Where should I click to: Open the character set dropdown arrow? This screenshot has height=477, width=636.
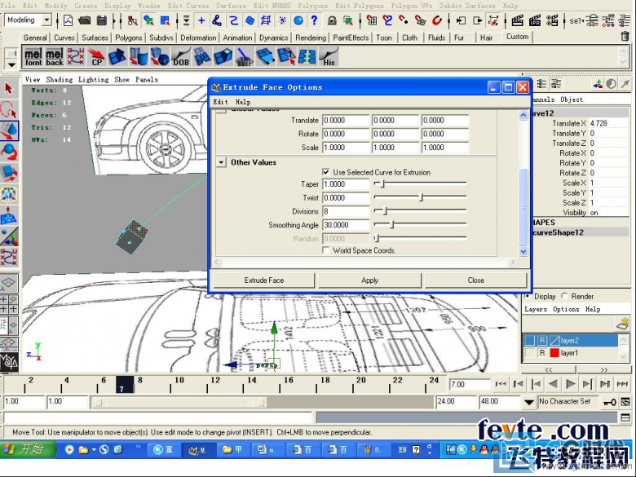pyautogui.click(x=529, y=402)
